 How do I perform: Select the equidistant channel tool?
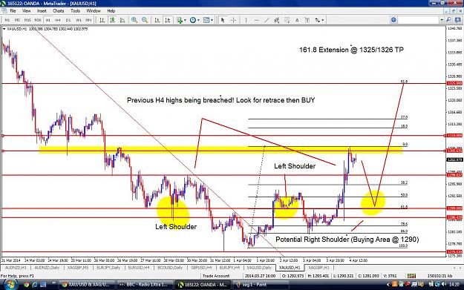click(x=277, y=20)
